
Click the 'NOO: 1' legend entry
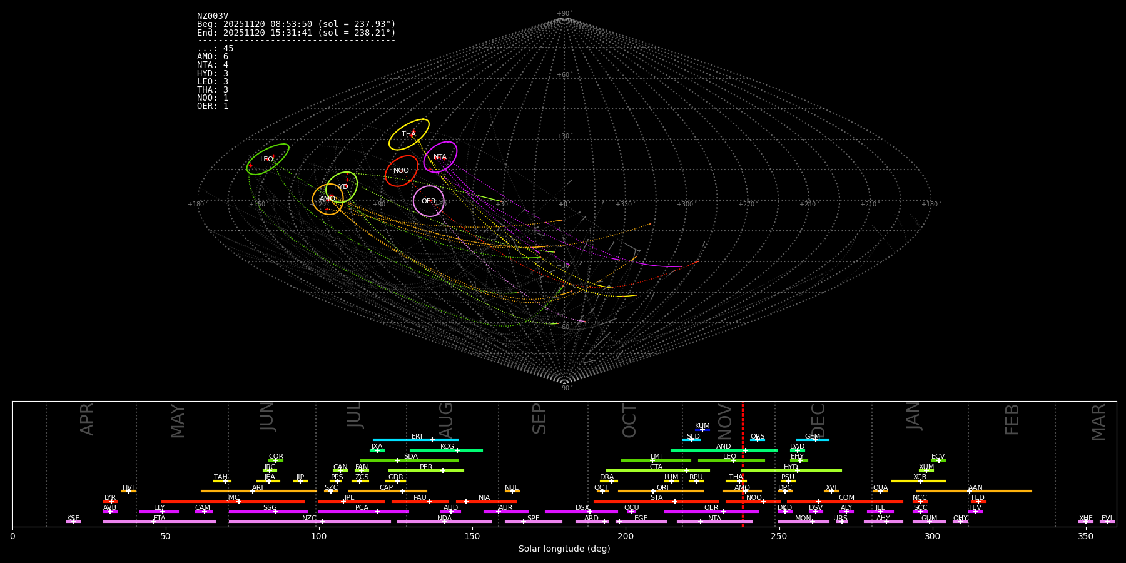click(x=213, y=98)
